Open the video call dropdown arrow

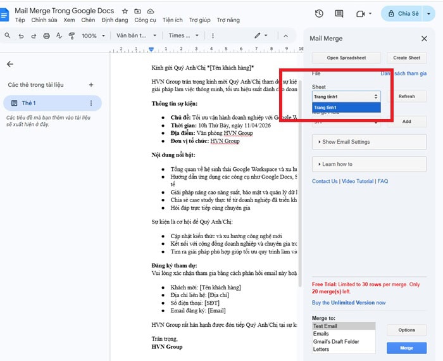tap(370, 13)
